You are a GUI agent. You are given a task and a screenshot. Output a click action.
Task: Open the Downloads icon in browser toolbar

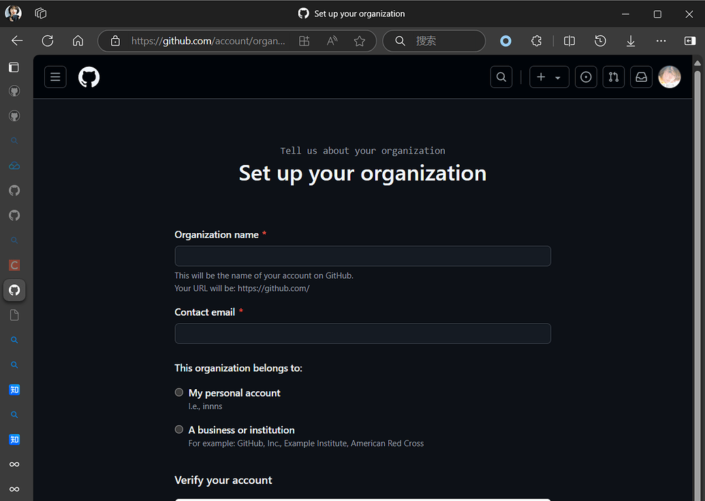[630, 41]
